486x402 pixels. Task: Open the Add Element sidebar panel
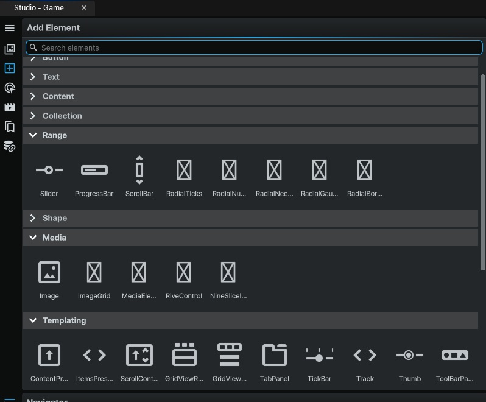tap(10, 68)
